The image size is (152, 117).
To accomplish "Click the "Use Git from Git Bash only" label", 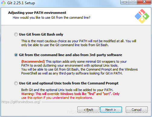I will pyautogui.click(x=41, y=34).
